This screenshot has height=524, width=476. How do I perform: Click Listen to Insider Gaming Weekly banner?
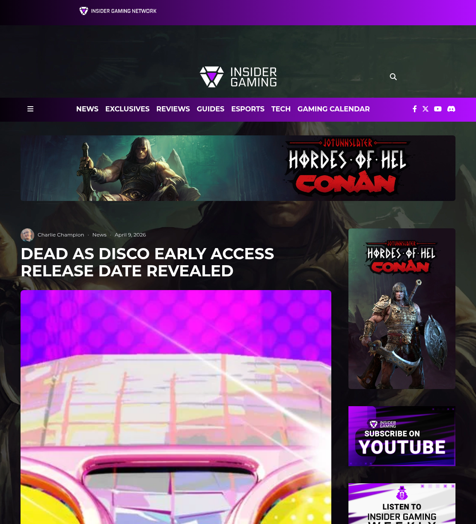tap(402, 503)
